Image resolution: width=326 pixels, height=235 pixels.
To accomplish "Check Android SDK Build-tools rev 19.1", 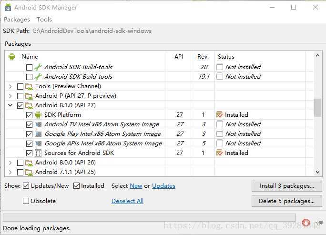I will coord(30,77).
